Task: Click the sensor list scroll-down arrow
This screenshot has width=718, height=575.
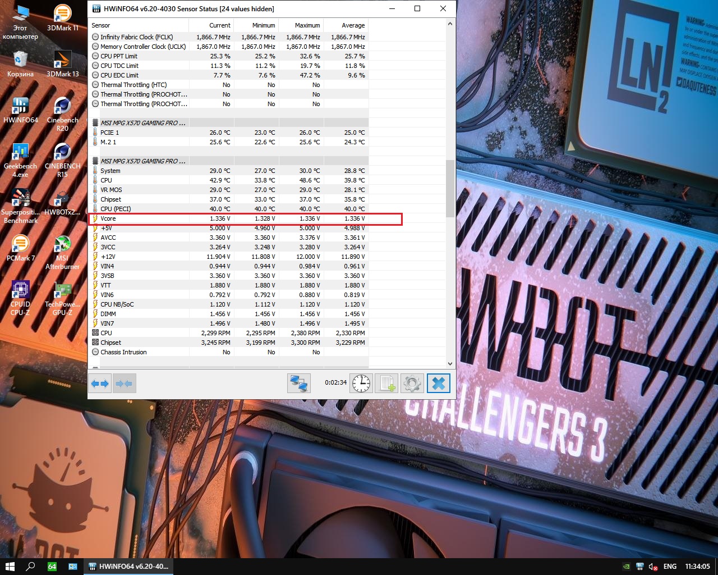Action: pos(450,364)
